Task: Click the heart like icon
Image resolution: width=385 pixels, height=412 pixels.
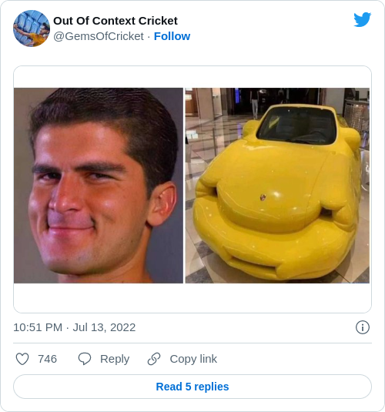Action: [x=22, y=359]
